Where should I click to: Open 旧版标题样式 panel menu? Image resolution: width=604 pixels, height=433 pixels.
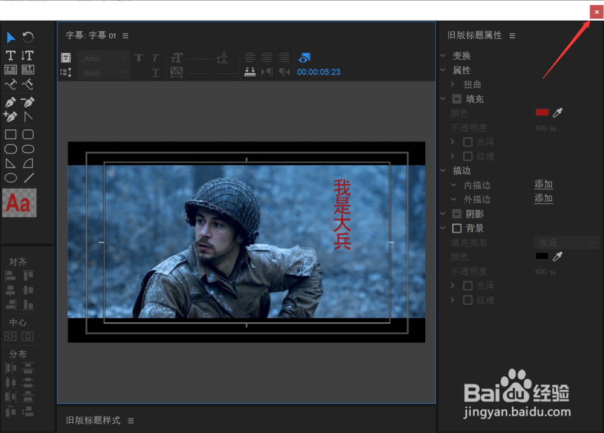(x=131, y=421)
